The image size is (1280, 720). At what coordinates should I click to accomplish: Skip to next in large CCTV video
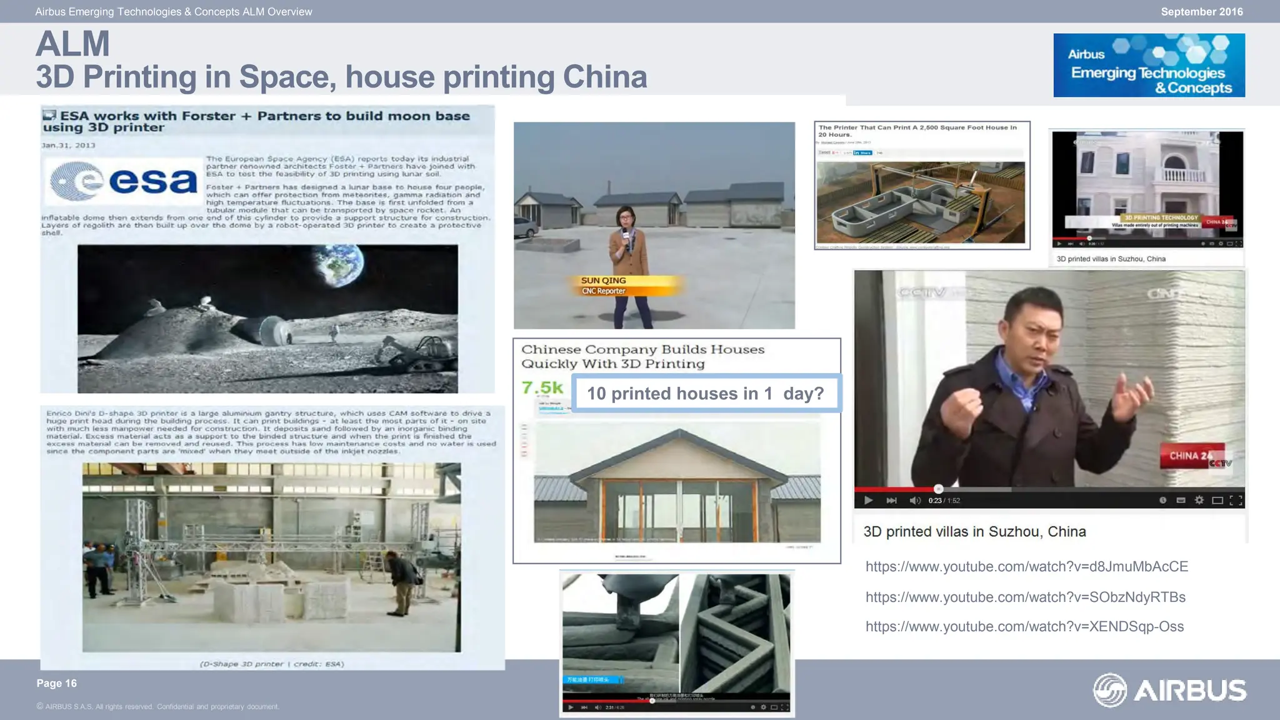click(892, 500)
